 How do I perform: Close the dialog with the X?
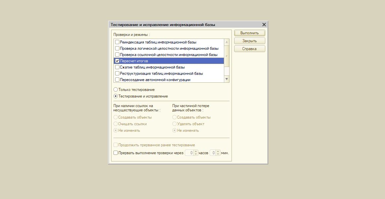264,24
